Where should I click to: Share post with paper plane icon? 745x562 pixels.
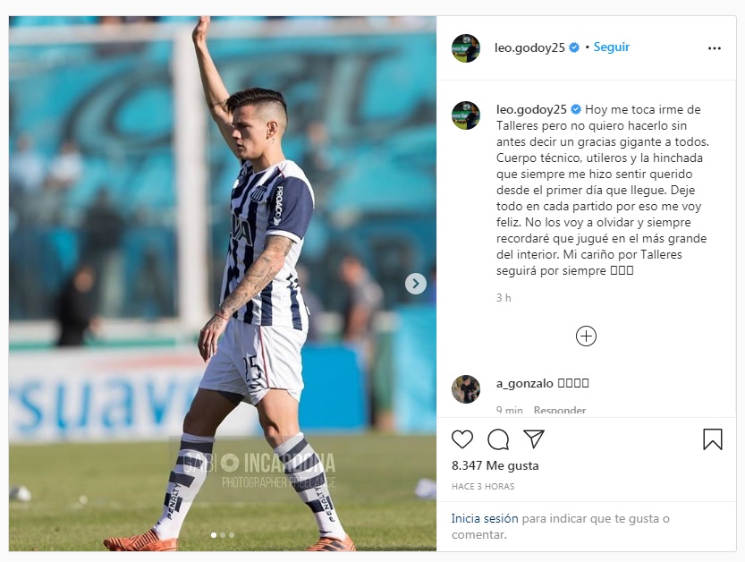click(534, 439)
